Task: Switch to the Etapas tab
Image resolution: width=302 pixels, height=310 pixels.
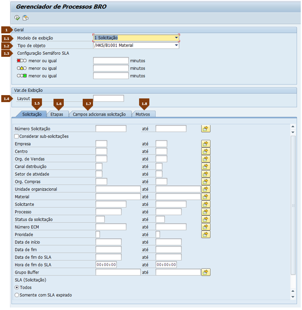Action: coord(57,114)
